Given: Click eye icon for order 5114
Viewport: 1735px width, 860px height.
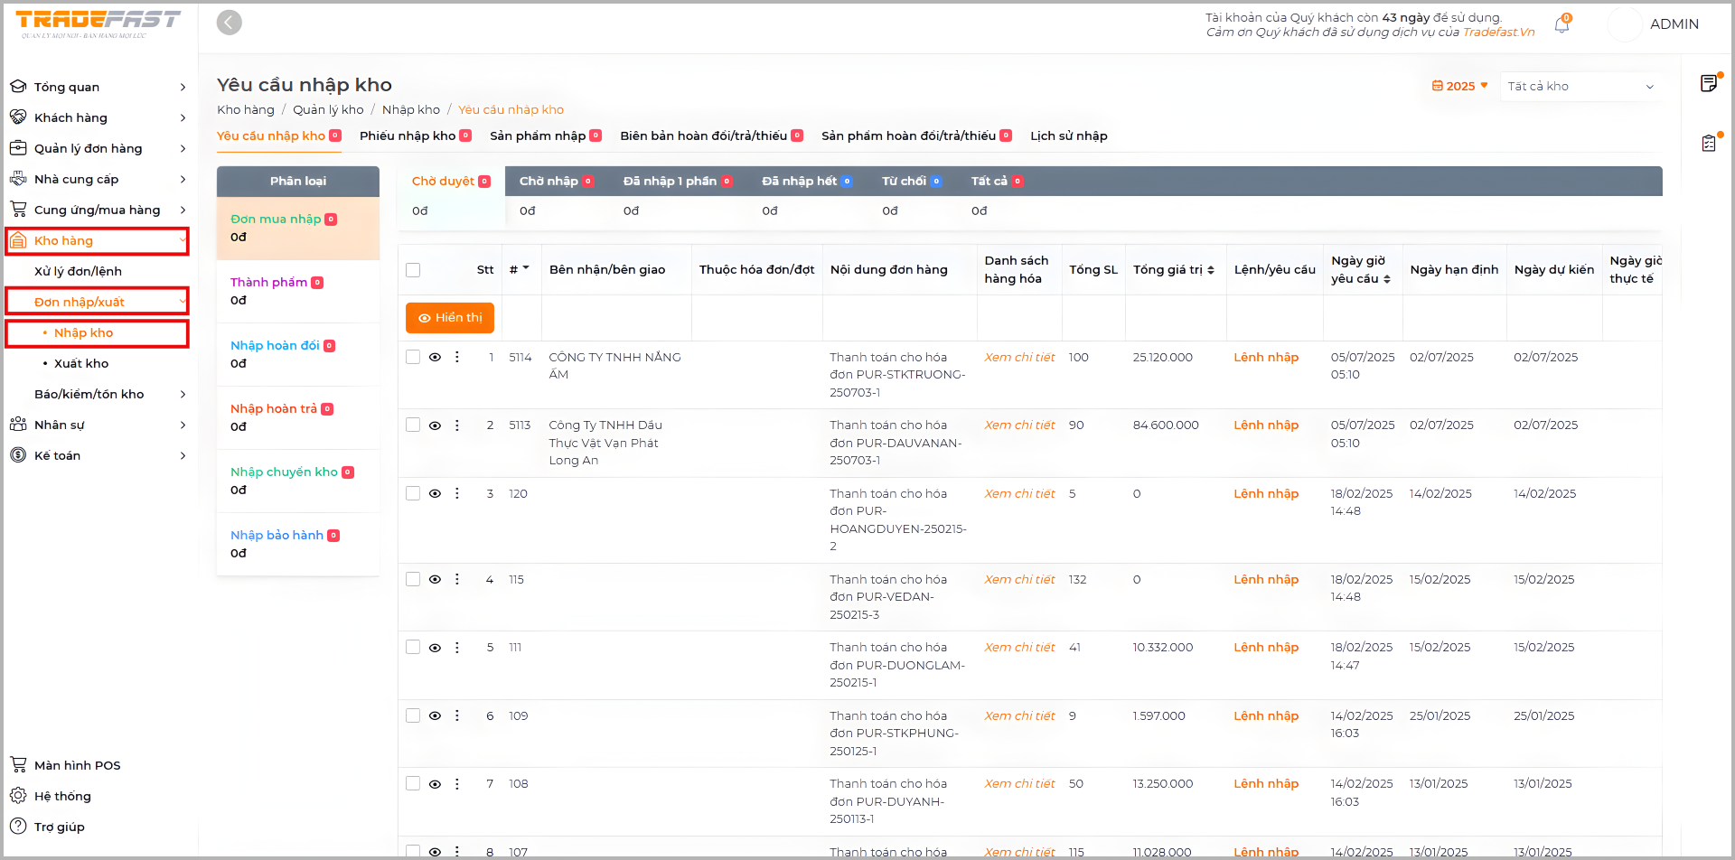Looking at the screenshot, I should tap(435, 358).
